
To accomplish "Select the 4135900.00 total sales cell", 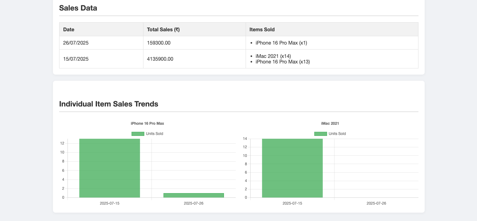I will click(194, 59).
